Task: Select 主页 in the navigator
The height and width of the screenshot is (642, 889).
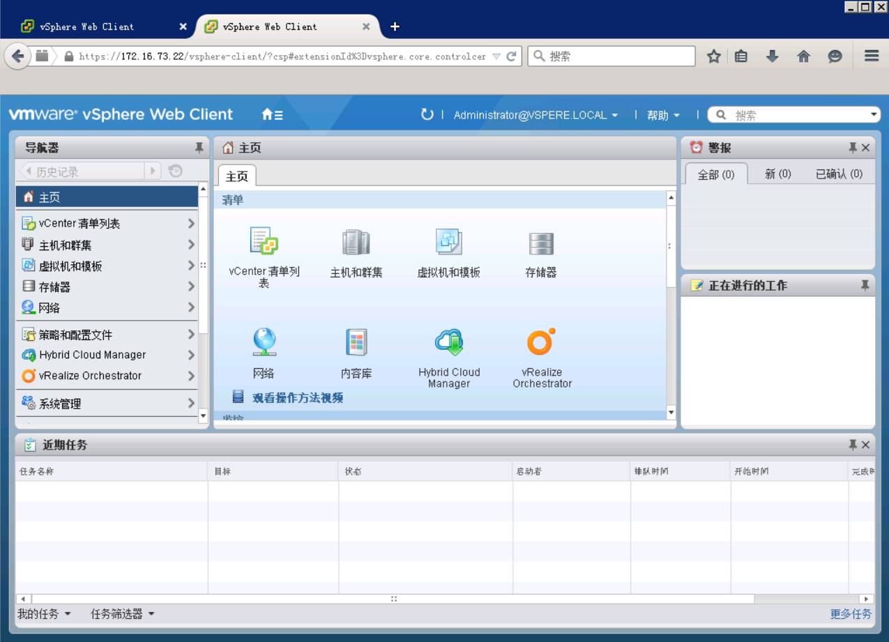Action: pyautogui.click(x=107, y=197)
